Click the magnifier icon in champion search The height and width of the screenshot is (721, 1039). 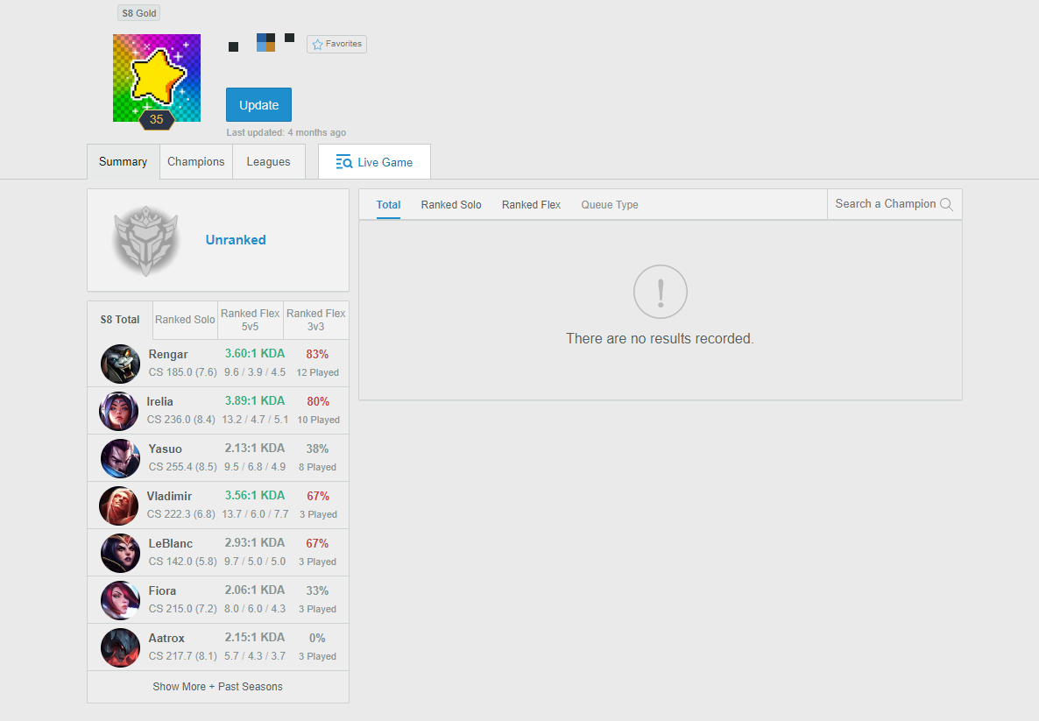click(946, 204)
